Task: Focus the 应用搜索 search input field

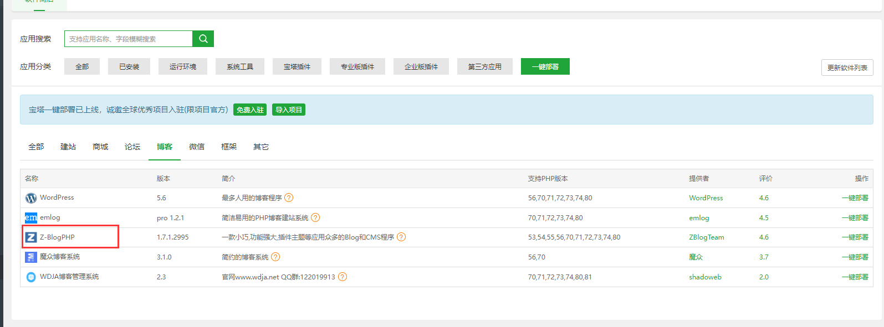Action: 129,39
